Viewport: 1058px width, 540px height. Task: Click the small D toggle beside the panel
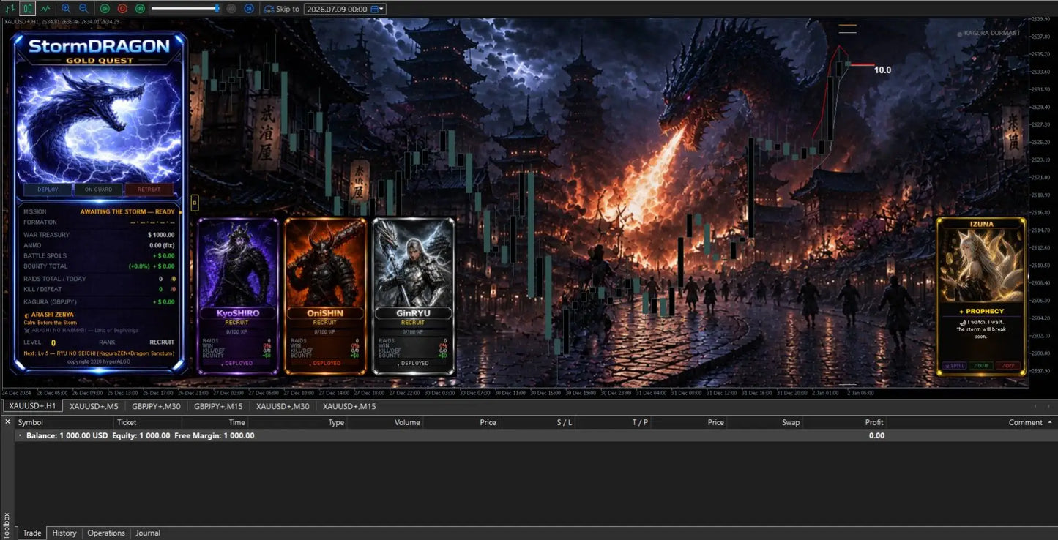[x=195, y=203]
